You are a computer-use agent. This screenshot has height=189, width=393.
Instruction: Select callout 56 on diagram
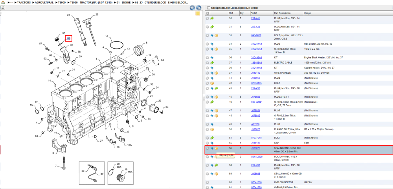69,38
